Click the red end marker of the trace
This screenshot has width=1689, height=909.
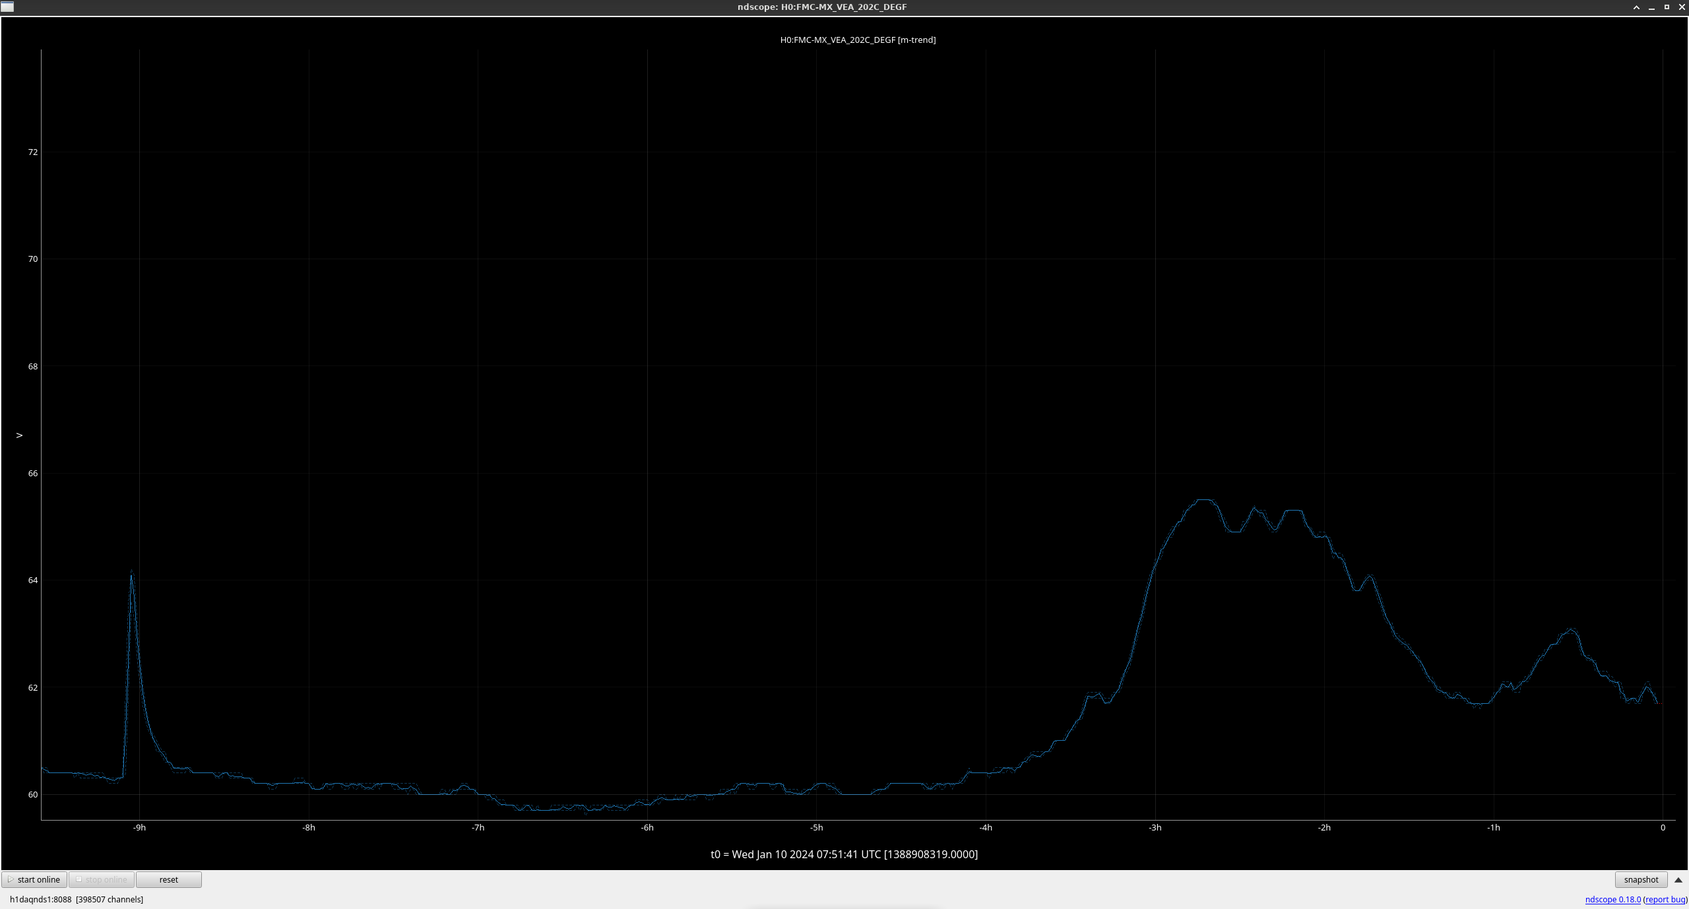click(1661, 704)
